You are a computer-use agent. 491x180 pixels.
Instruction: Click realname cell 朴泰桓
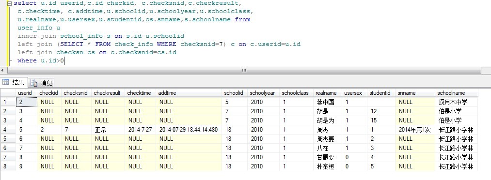(328, 166)
